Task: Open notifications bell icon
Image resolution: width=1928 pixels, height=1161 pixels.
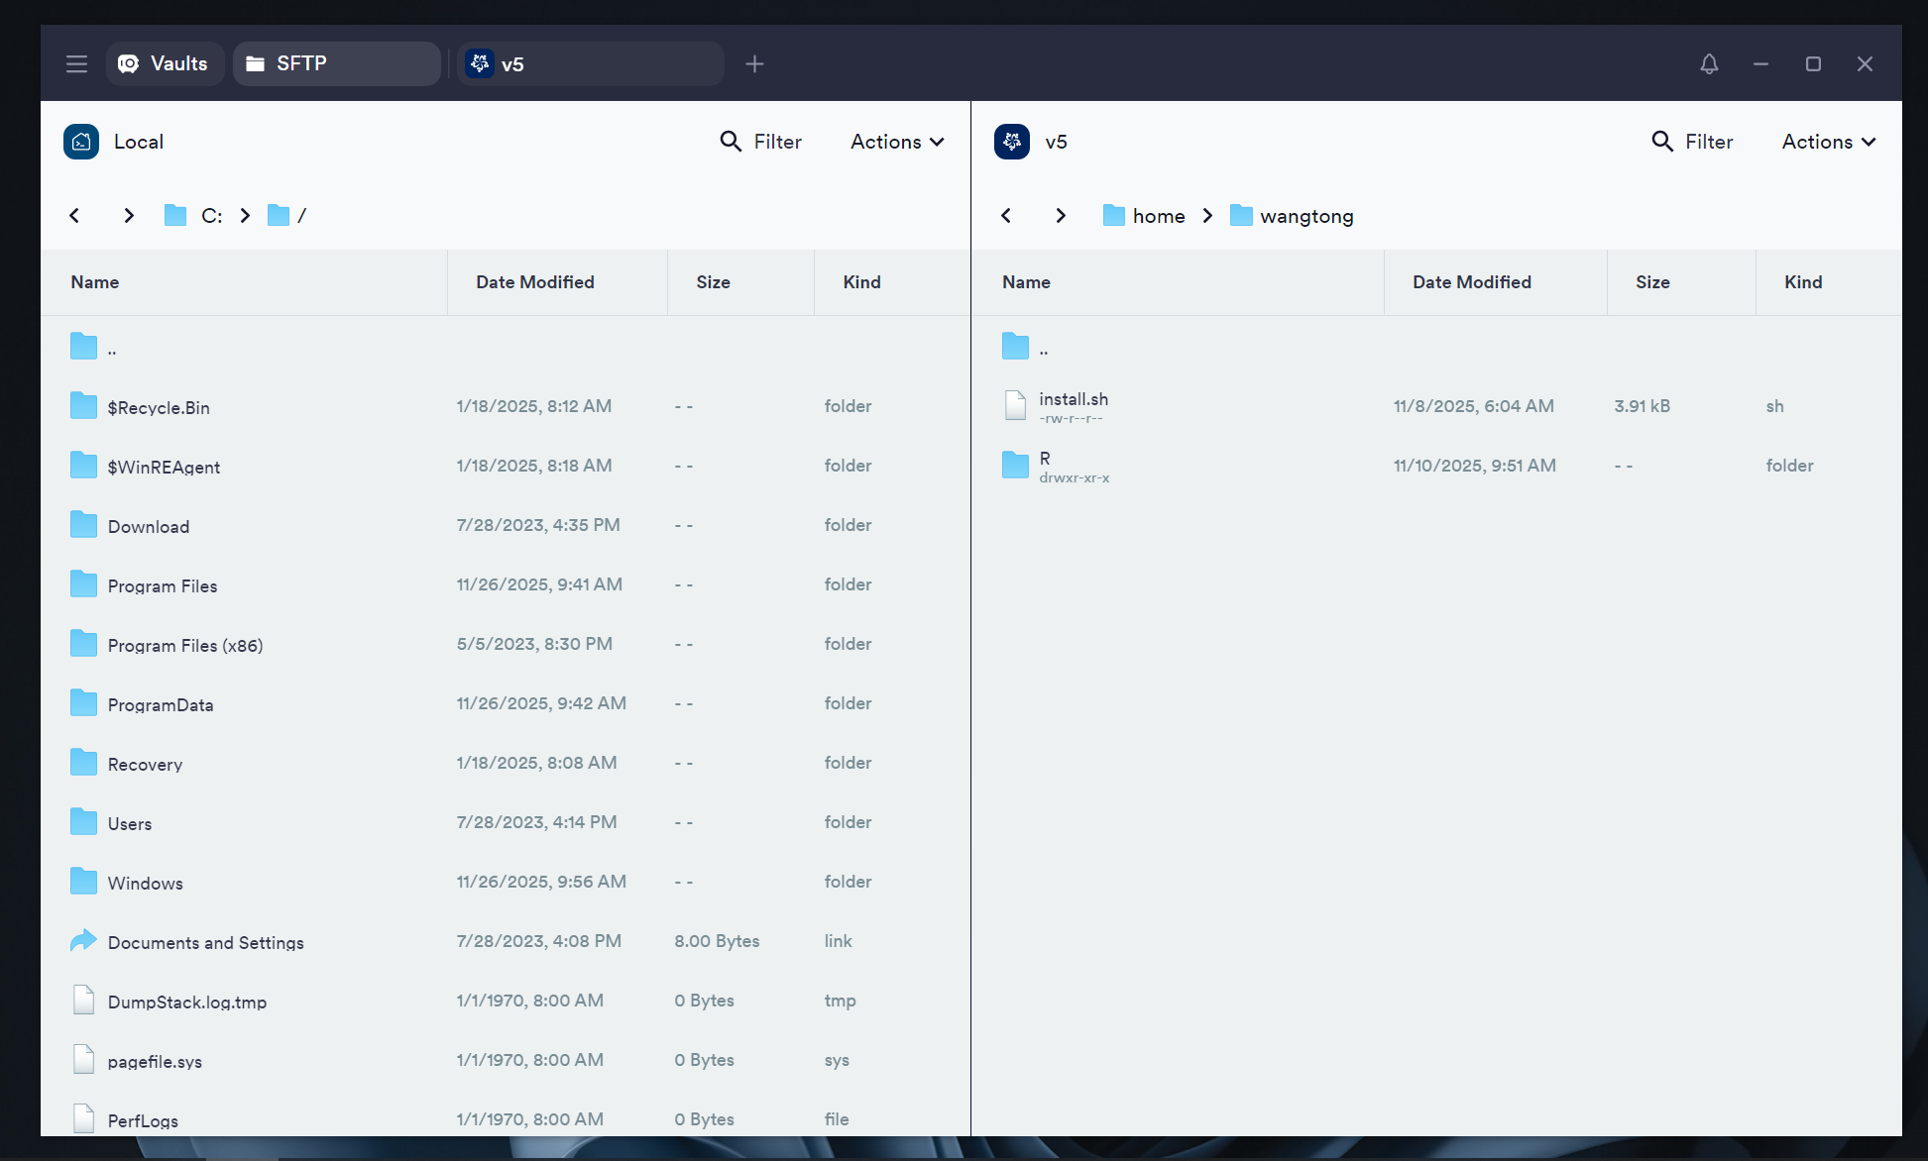Action: (x=1709, y=64)
